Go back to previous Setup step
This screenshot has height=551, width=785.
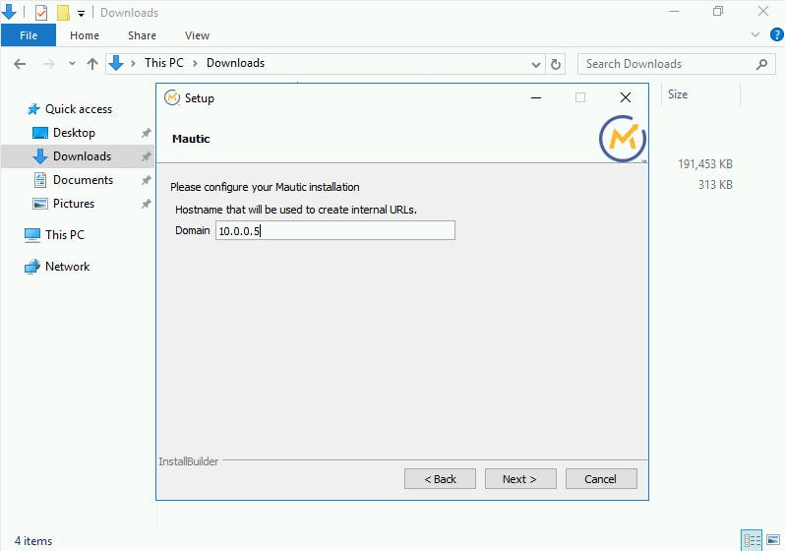[x=440, y=479]
